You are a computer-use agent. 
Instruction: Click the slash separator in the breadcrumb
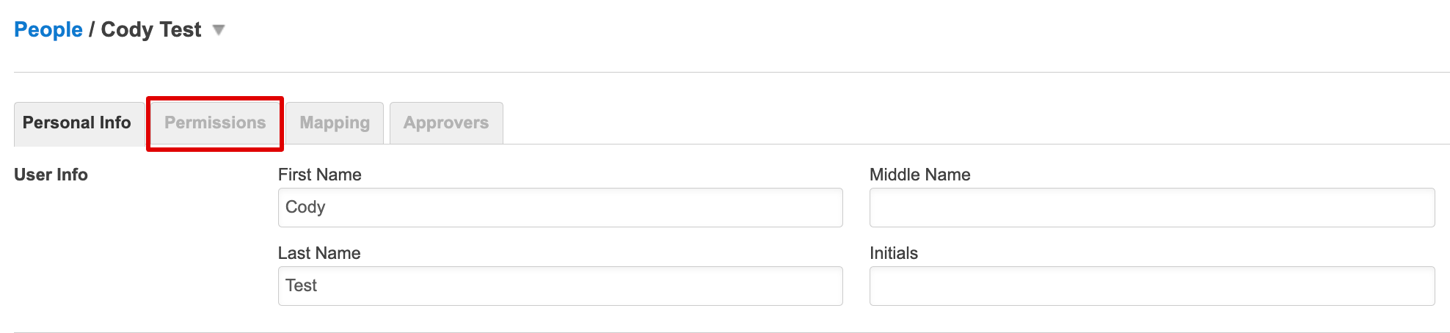[92, 30]
